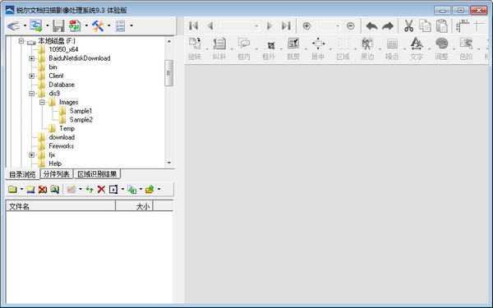This screenshot has width=493, height=308.
Task: Switch to the 区域识别结果 tab
Action: pyautogui.click(x=97, y=174)
